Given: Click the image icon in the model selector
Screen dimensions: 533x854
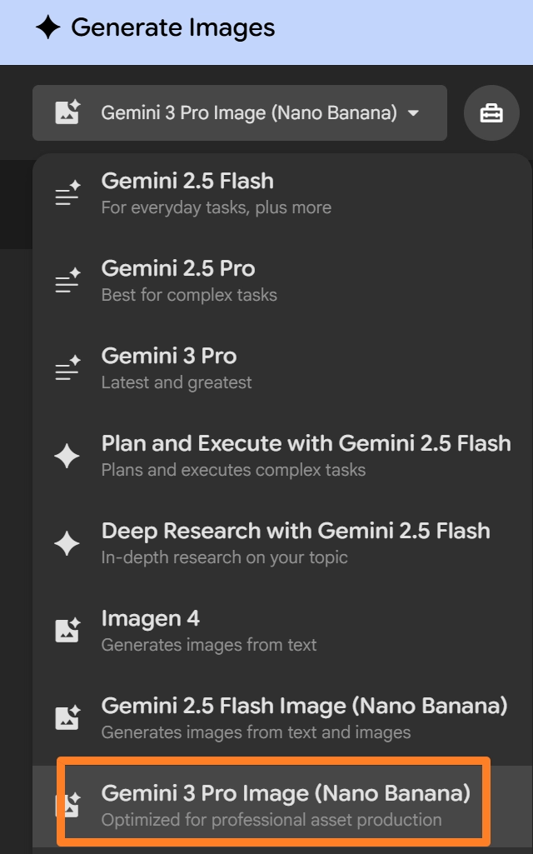Looking at the screenshot, I should [x=67, y=112].
